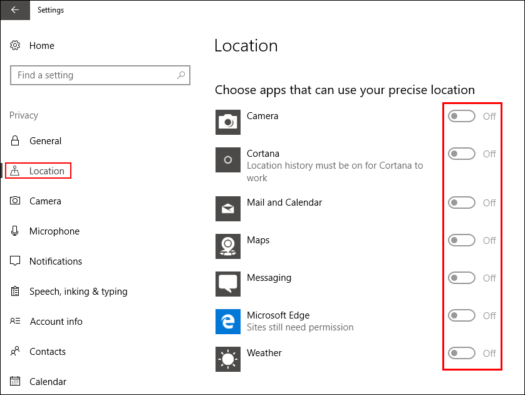This screenshot has width=525, height=395.
Task: Open Contacts privacy settings
Action: tap(48, 352)
